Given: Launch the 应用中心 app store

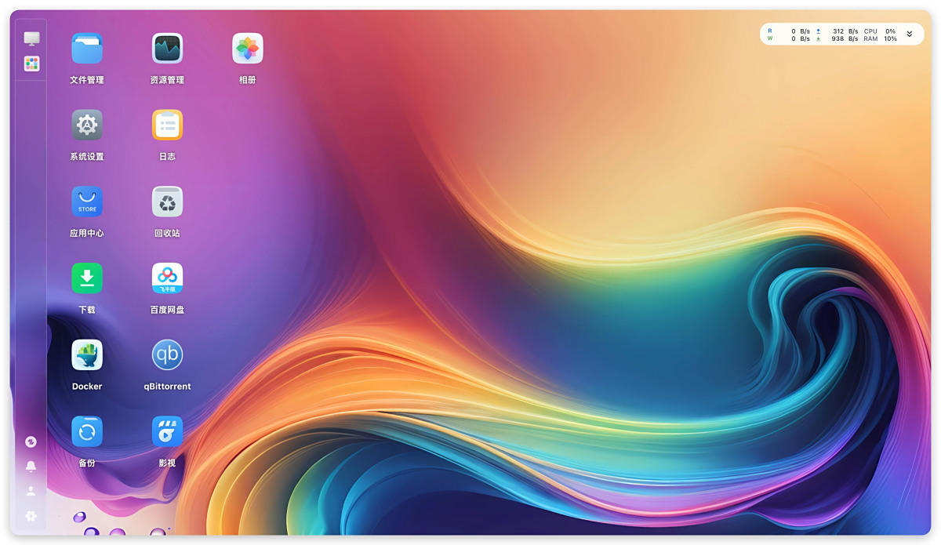Looking at the screenshot, I should pos(87,202).
